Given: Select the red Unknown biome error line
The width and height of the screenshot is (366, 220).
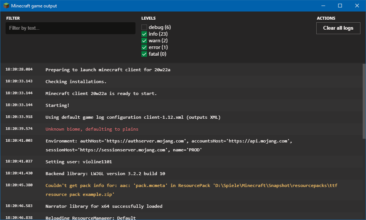Looking at the screenshot, I should tap(92, 129).
